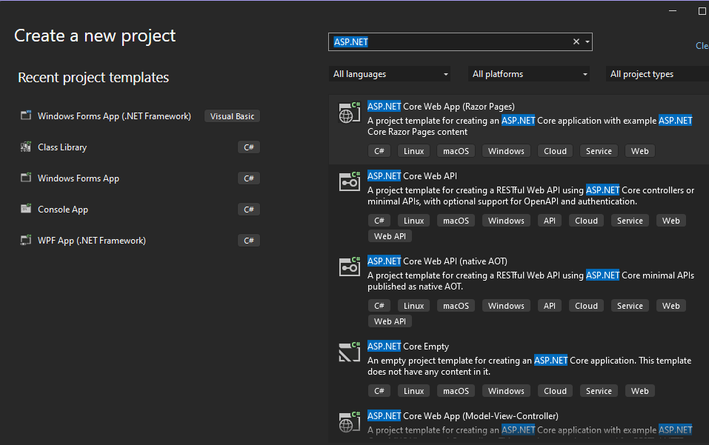Click the Web API tag under ASP.NET Core Web API

390,235
